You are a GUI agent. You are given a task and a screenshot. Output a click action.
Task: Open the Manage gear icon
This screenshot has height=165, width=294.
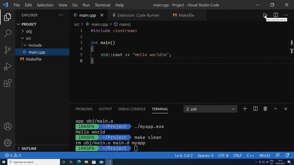pos(7,143)
